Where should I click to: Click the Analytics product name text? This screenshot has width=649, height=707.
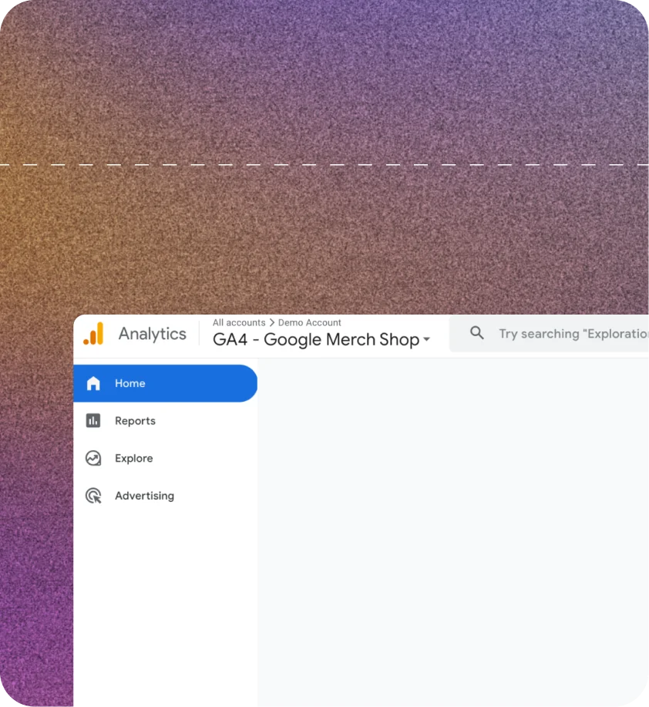pyautogui.click(x=152, y=334)
